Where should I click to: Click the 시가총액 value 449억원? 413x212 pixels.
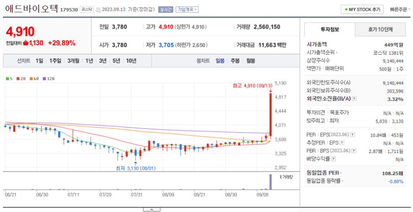click(393, 45)
